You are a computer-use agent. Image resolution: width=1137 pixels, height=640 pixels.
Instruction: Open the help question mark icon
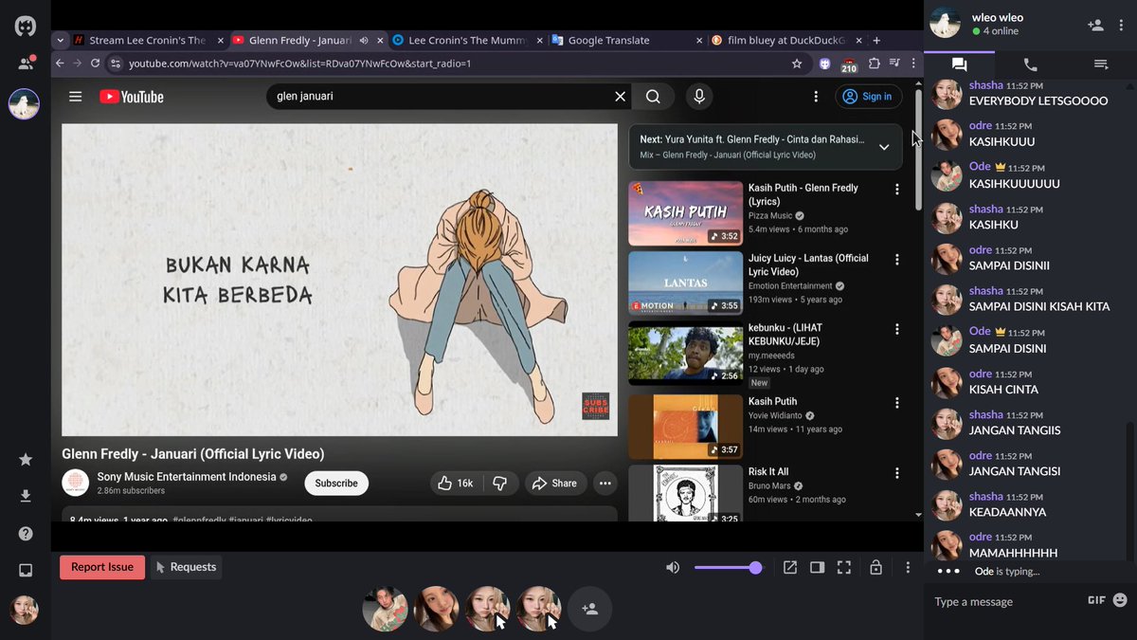(26, 533)
